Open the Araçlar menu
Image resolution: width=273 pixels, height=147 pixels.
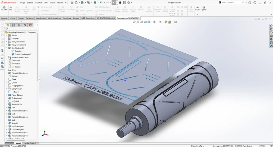[x=52, y=3]
